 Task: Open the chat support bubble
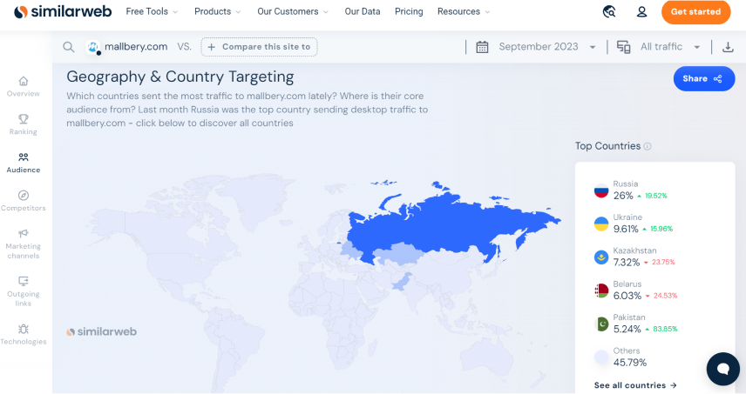pos(722,369)
